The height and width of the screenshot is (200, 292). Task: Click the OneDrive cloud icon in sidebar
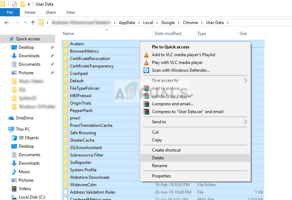[x=11, y=118]
